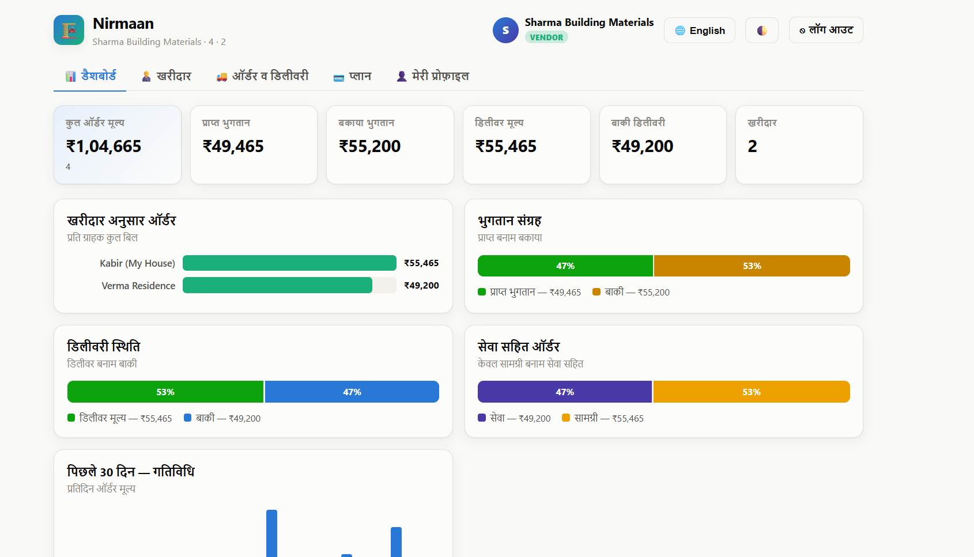974x557 pixels.
Task: Click the डिलीवरी स्थिति heading
Action: point(104,346)
